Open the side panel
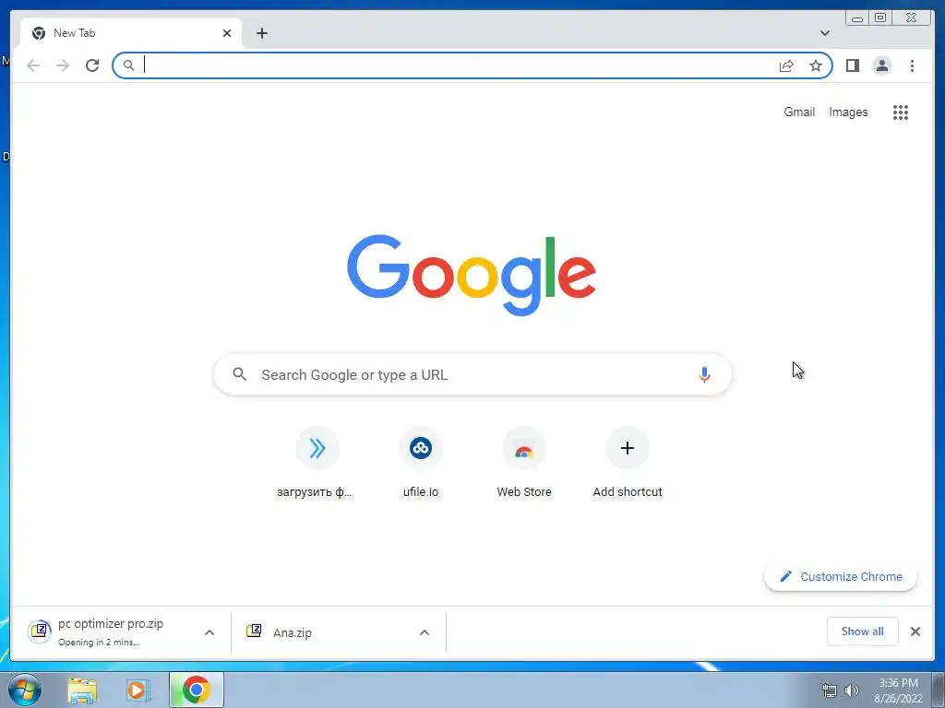The image size is (945, 708). pos(852,65)
